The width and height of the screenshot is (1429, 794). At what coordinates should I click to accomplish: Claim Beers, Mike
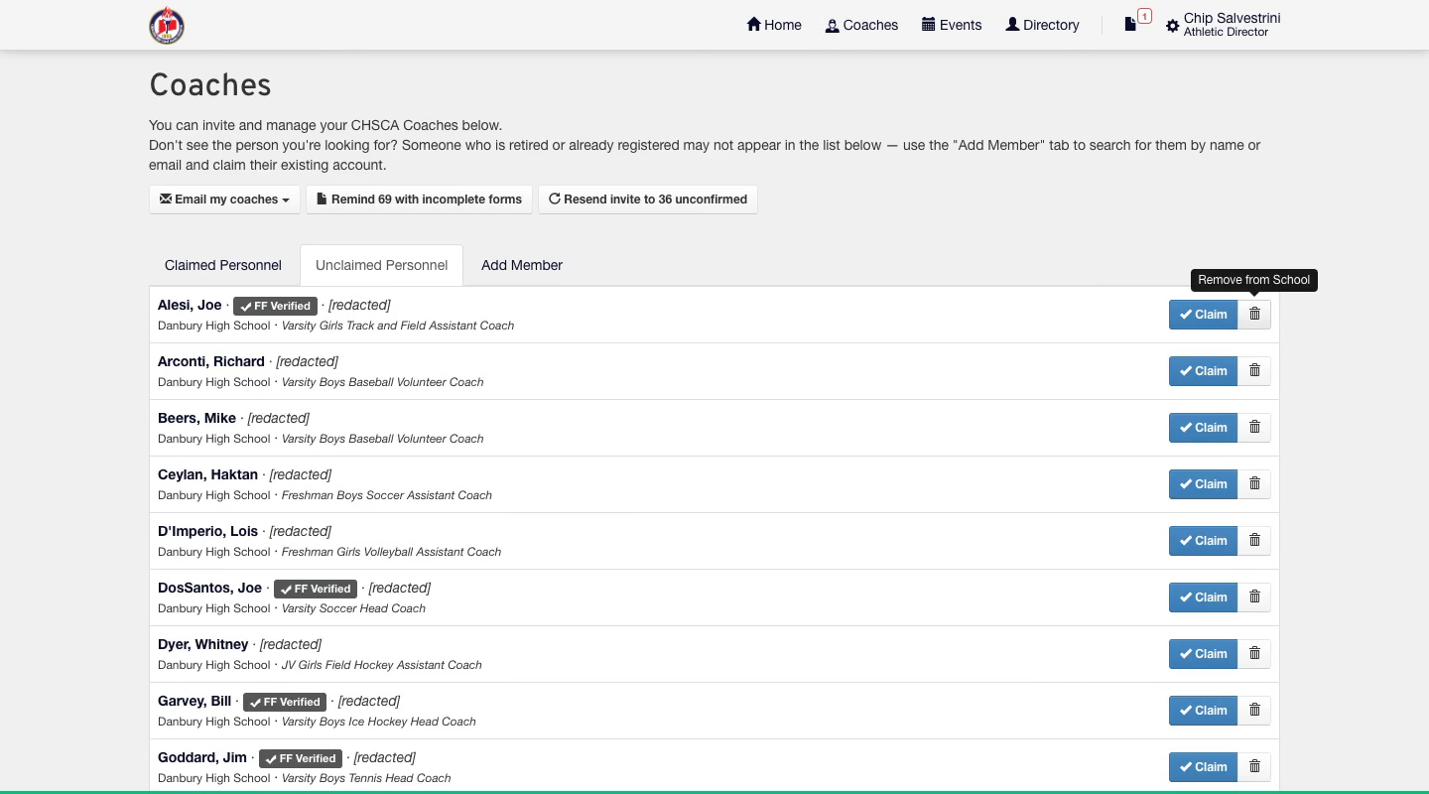(1203, 428)
